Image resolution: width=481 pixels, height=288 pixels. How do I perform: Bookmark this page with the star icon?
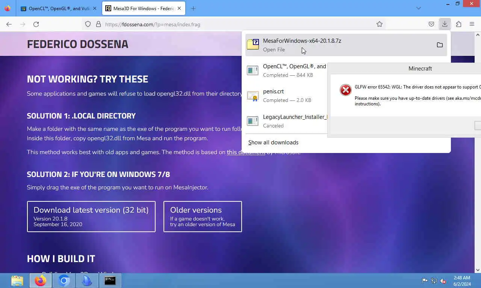(x=380, y=24)
